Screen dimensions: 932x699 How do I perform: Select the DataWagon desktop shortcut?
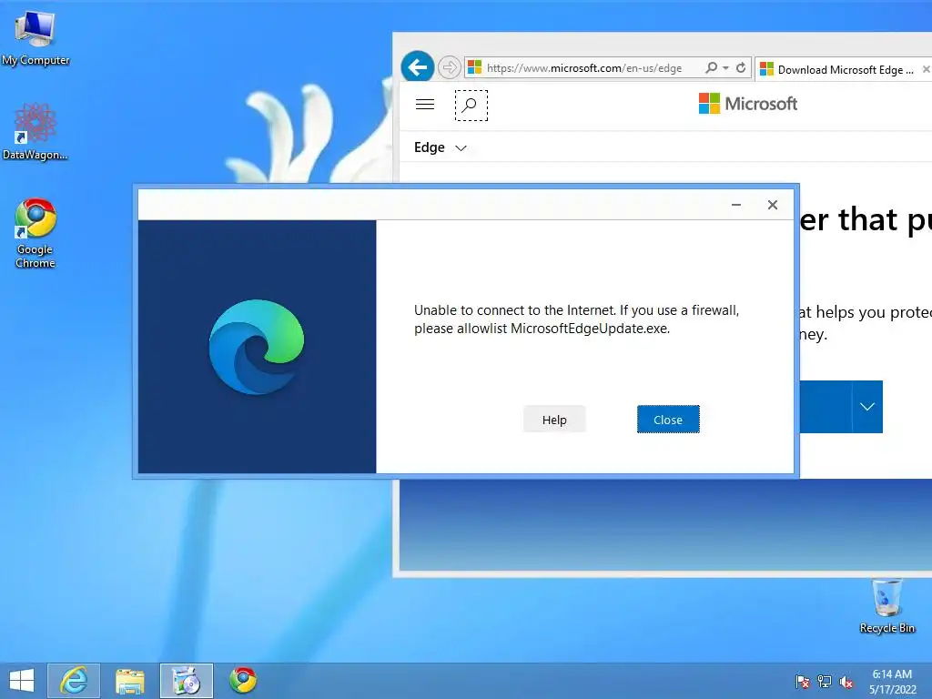[x=35, y=131]
